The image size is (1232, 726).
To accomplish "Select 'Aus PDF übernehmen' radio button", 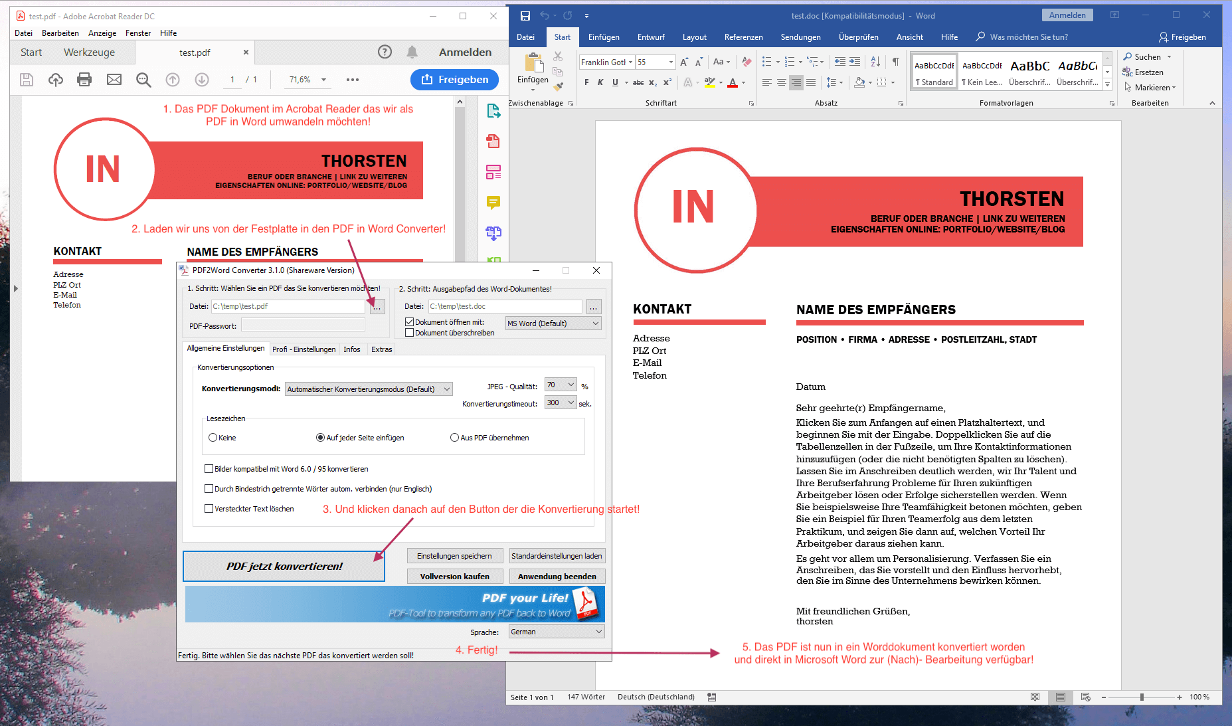I will click(x=454, y=438).
